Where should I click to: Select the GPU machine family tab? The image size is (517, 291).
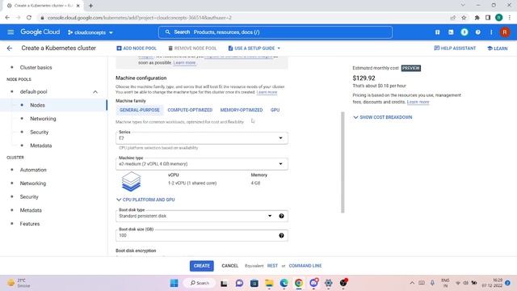point(275,110)
